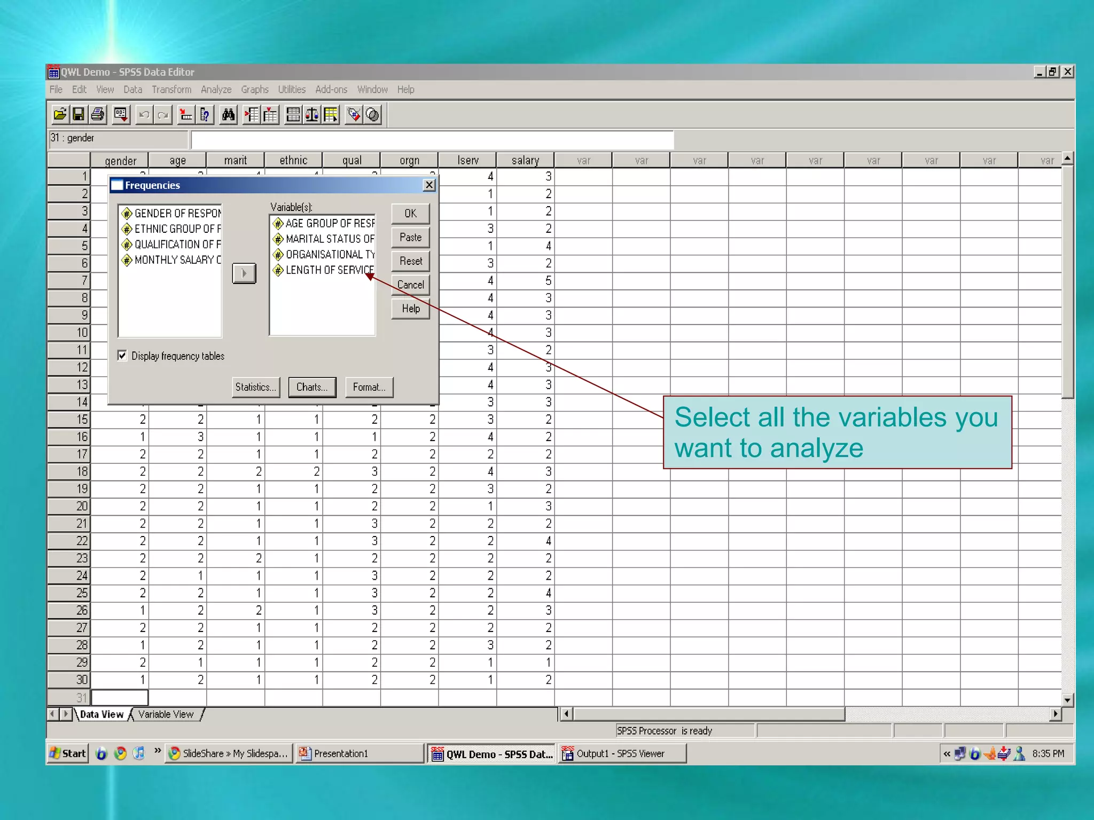Select GENDER OF RESPONDENT in source variable list

[171, 213]
